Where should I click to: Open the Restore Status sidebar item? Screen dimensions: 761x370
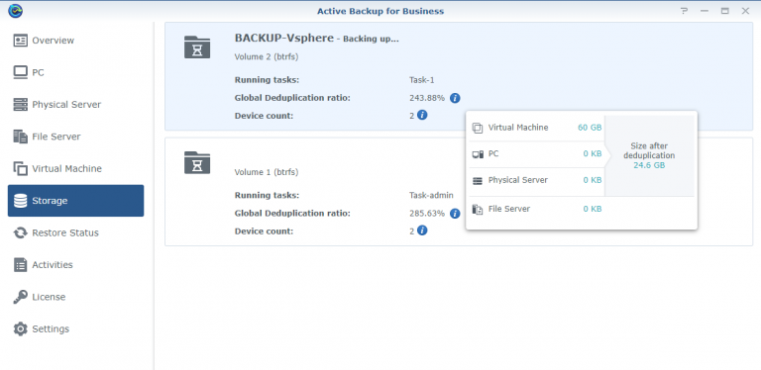75,232
